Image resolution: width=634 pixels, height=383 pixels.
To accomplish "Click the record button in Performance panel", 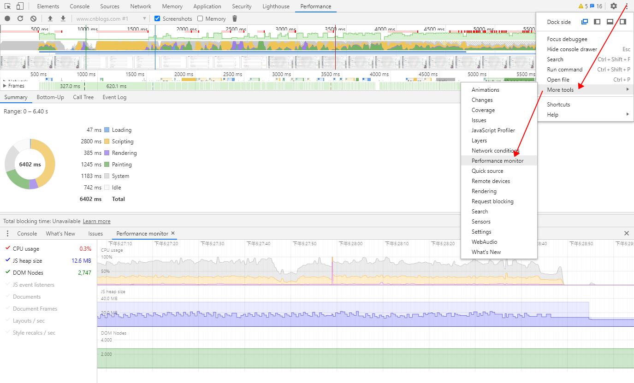I will coord(6,18).
